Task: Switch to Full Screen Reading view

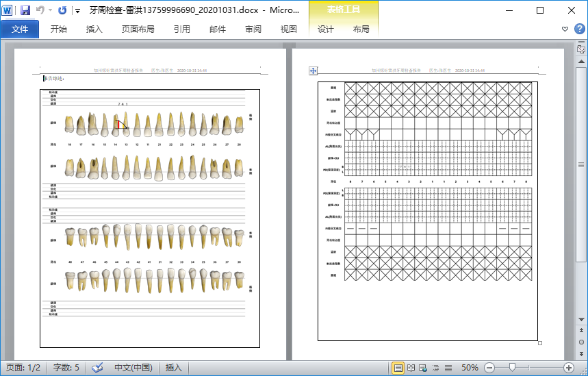Action: click(411, 368)
